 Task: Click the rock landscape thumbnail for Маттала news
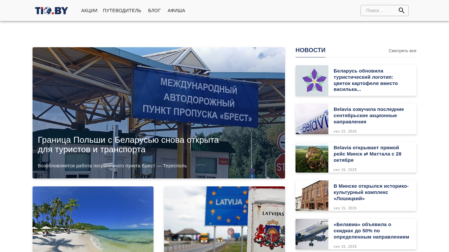[x=312, y=157]
